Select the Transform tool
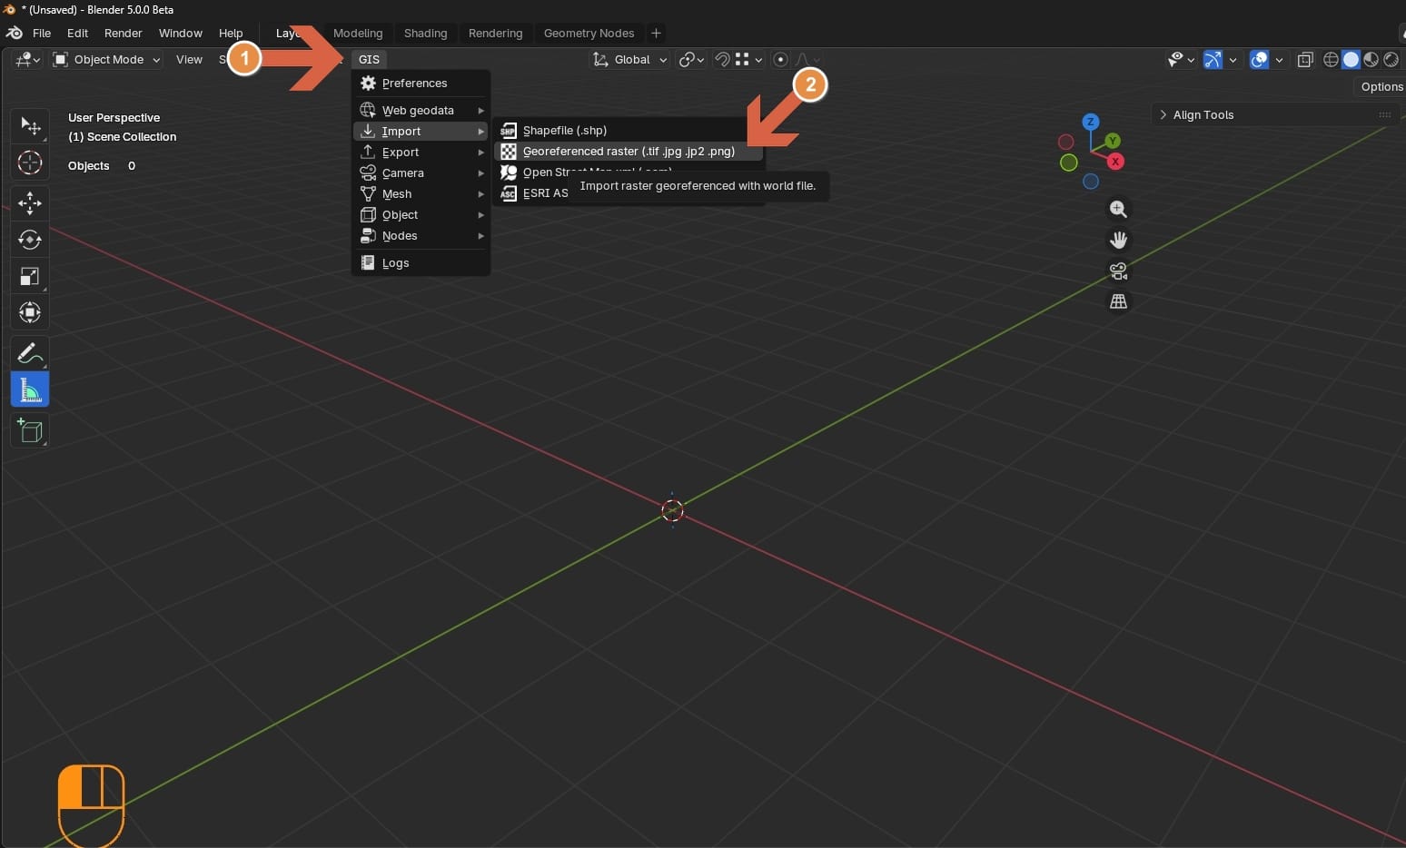The width and height of the screenshot is (1406, 848). coord(30,312)
